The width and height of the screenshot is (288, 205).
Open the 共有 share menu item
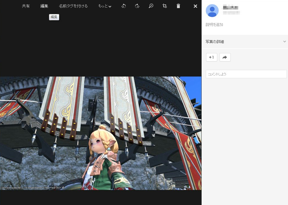coord(26,6)
